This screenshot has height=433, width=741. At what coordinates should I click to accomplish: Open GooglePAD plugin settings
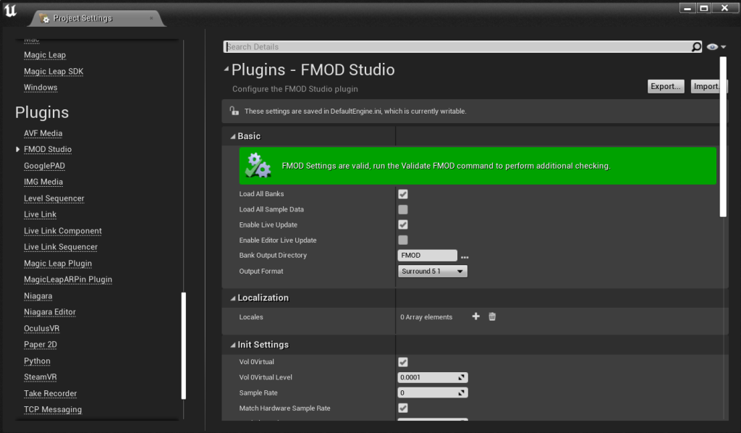click(x=44, y=166)
